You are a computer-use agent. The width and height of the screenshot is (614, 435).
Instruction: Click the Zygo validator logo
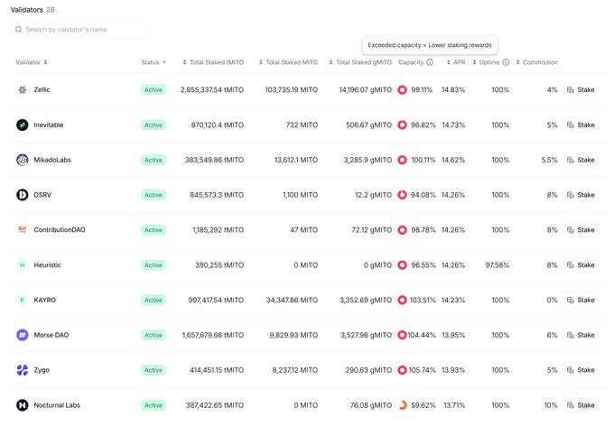pyautogui.click(x=23, y=370)
